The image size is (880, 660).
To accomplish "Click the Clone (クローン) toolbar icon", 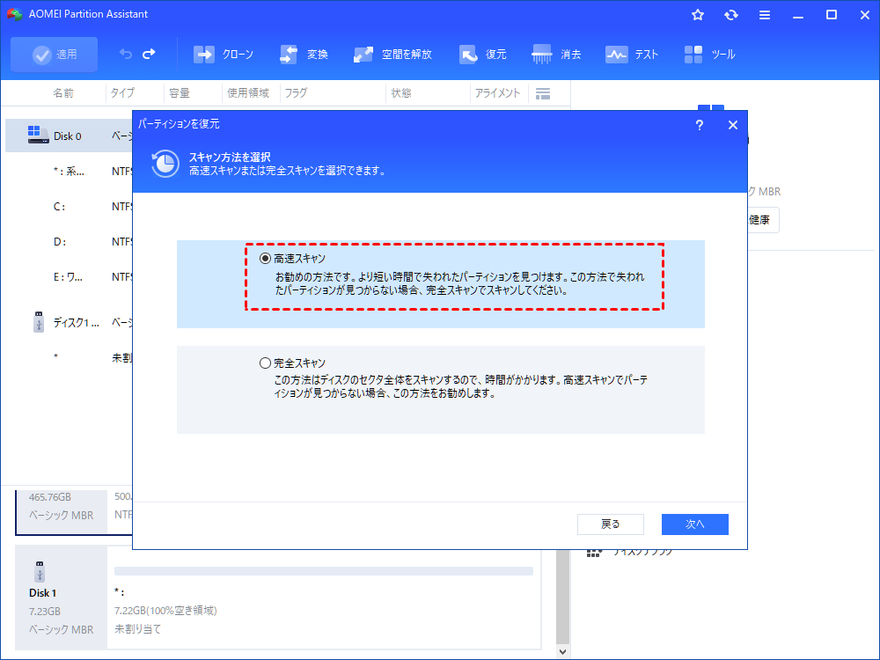I will [204, 55].
